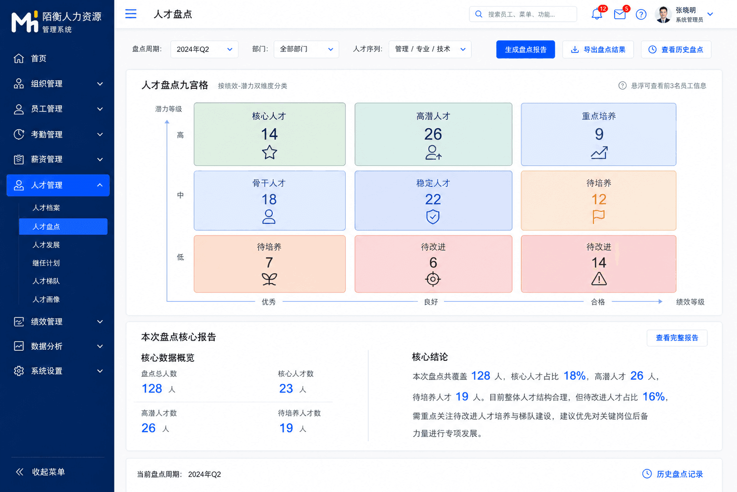
Task: Click the 核心人才 star icon
Action: click(269, 152)
